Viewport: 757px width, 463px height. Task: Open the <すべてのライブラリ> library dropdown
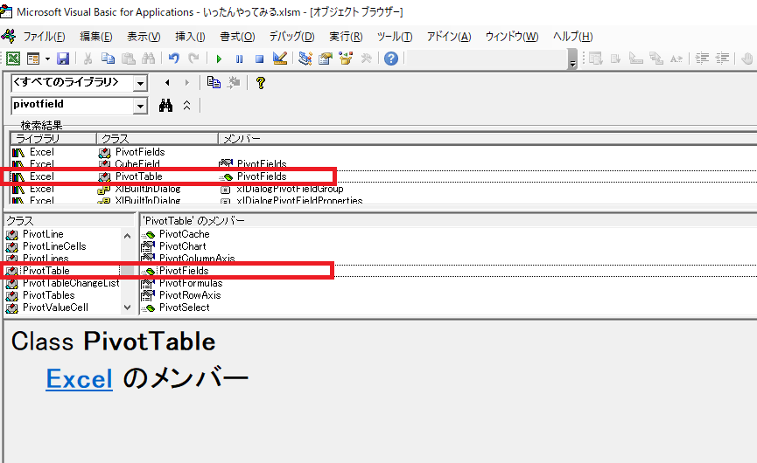coord(140,82)
